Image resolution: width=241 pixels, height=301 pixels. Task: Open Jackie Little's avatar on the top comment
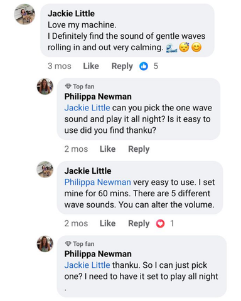pos(24,14)
